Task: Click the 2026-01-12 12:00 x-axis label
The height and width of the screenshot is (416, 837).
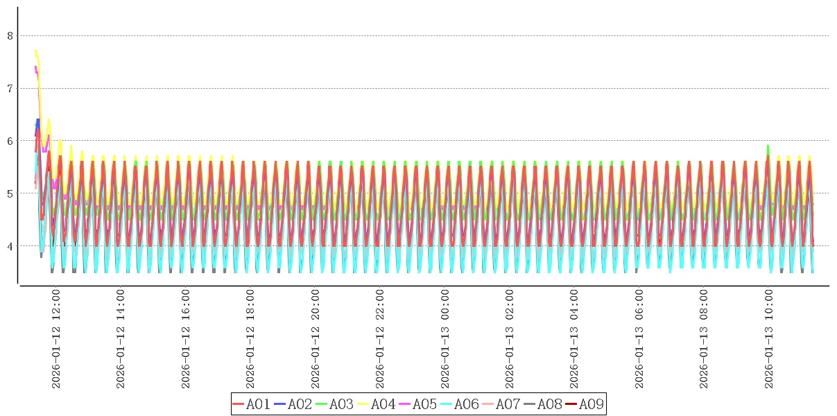Action: (56, 339)
